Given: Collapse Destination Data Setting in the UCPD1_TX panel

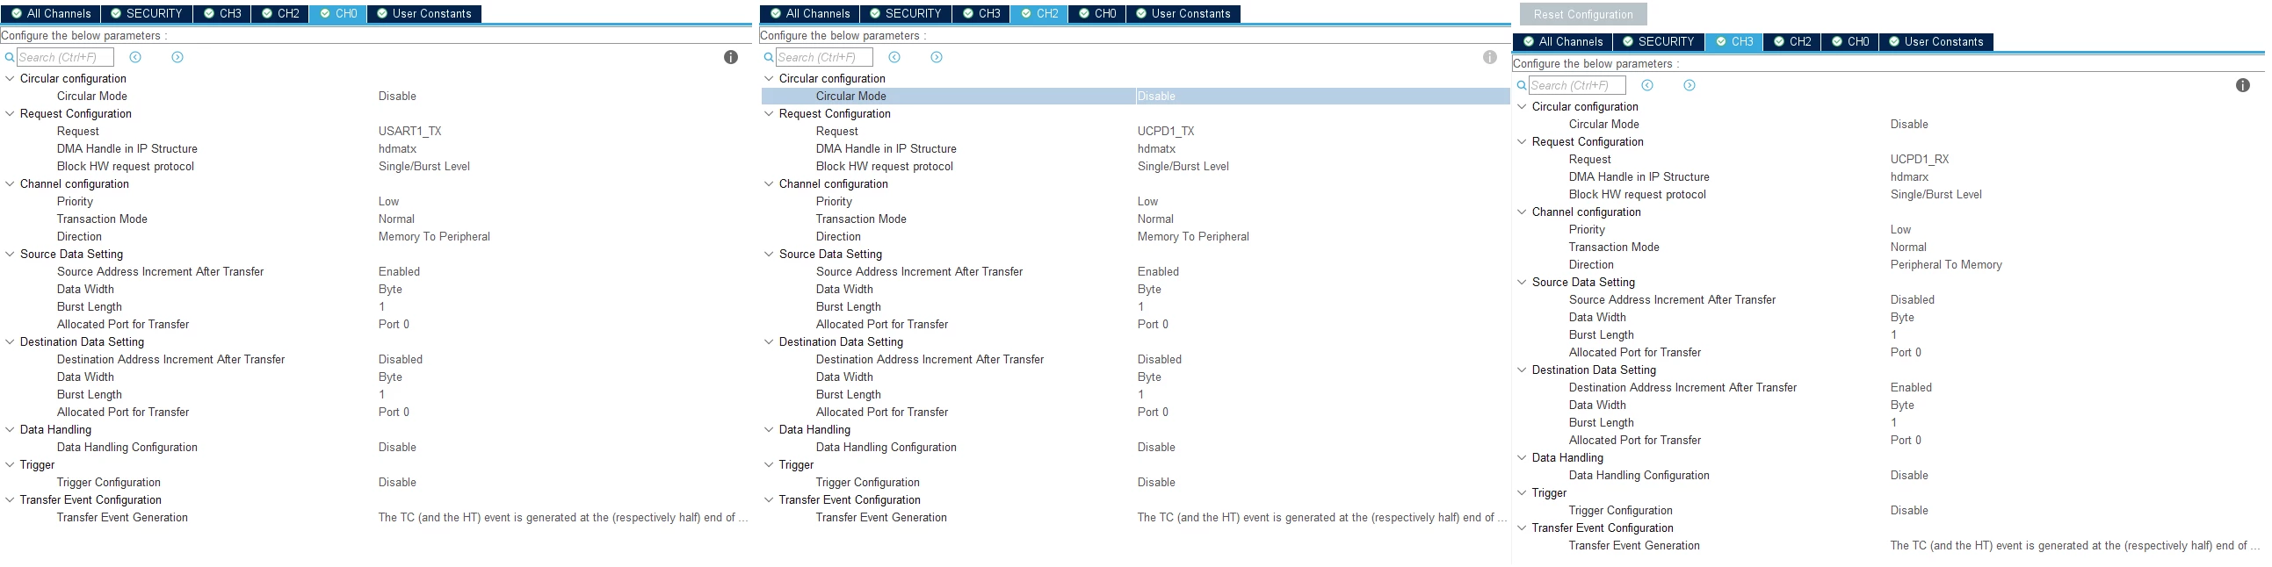Looking at the screenshot, I should click(768, 342).
